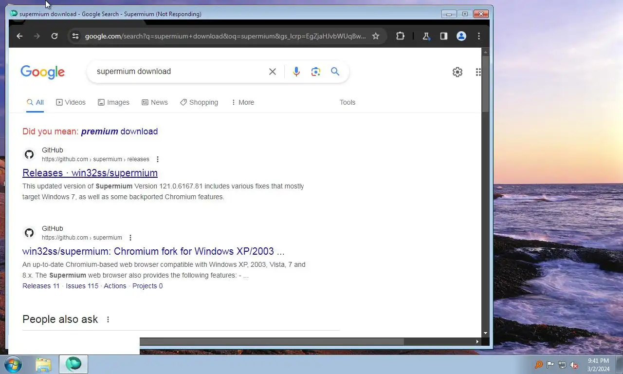Switch to the Images tab
The width and height of the screenshot is (623, 374).
[113, 102]
